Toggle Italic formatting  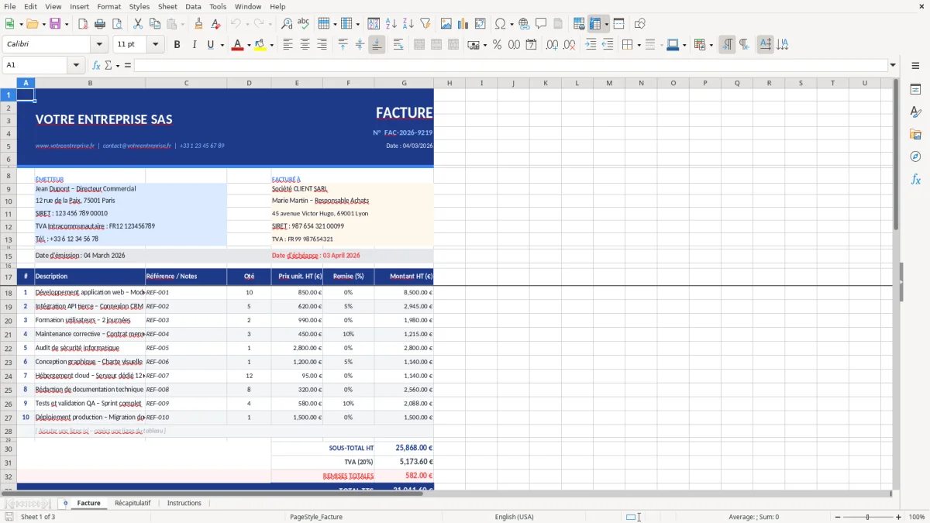(x=194, y=45)
